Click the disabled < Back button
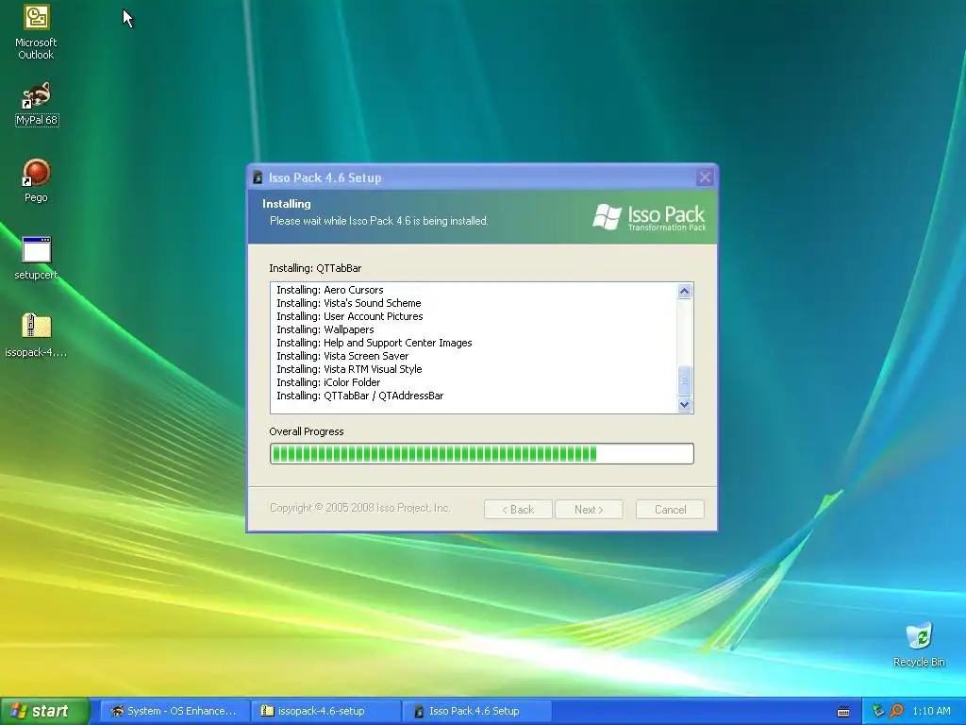Image resolution: width=966 pixels, height=725 pixels. 518,509
